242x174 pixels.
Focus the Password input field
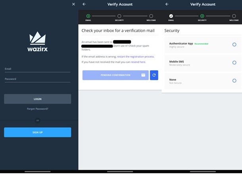tap(38, 79)
